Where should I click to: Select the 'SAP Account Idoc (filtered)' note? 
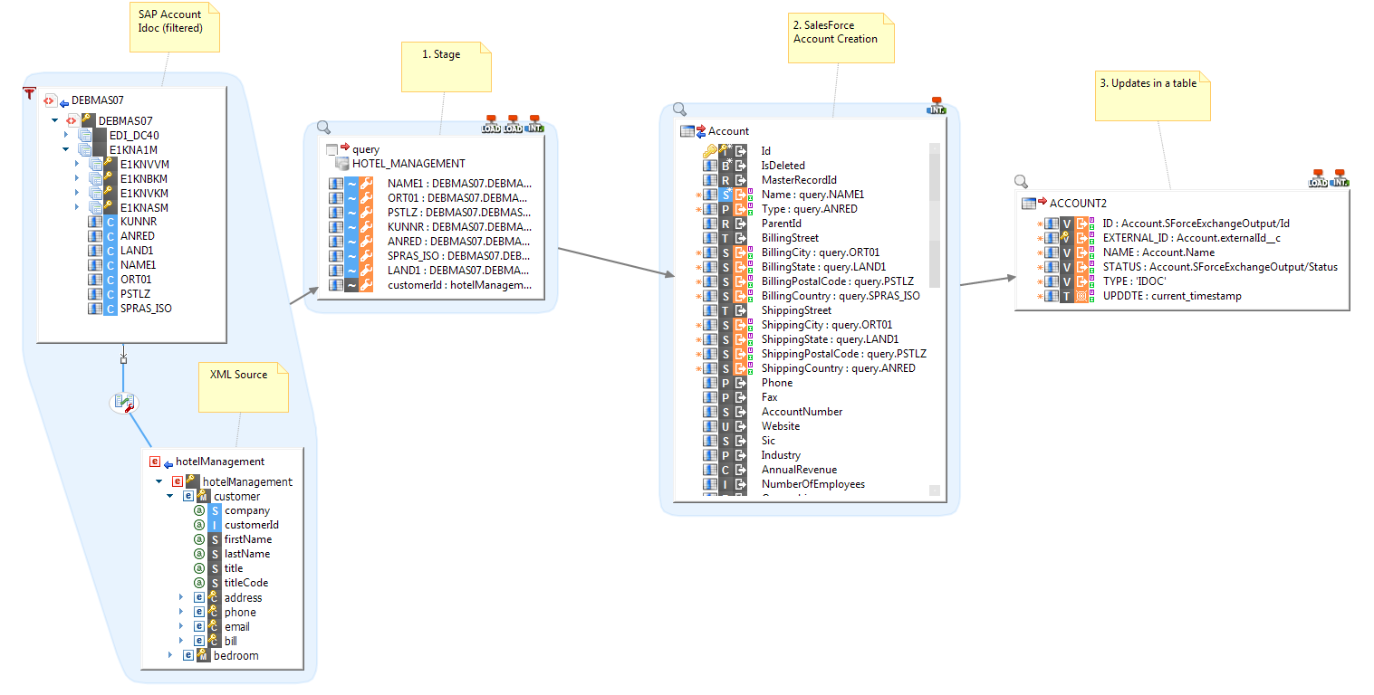pyautogui.click(x=175, y=27)
